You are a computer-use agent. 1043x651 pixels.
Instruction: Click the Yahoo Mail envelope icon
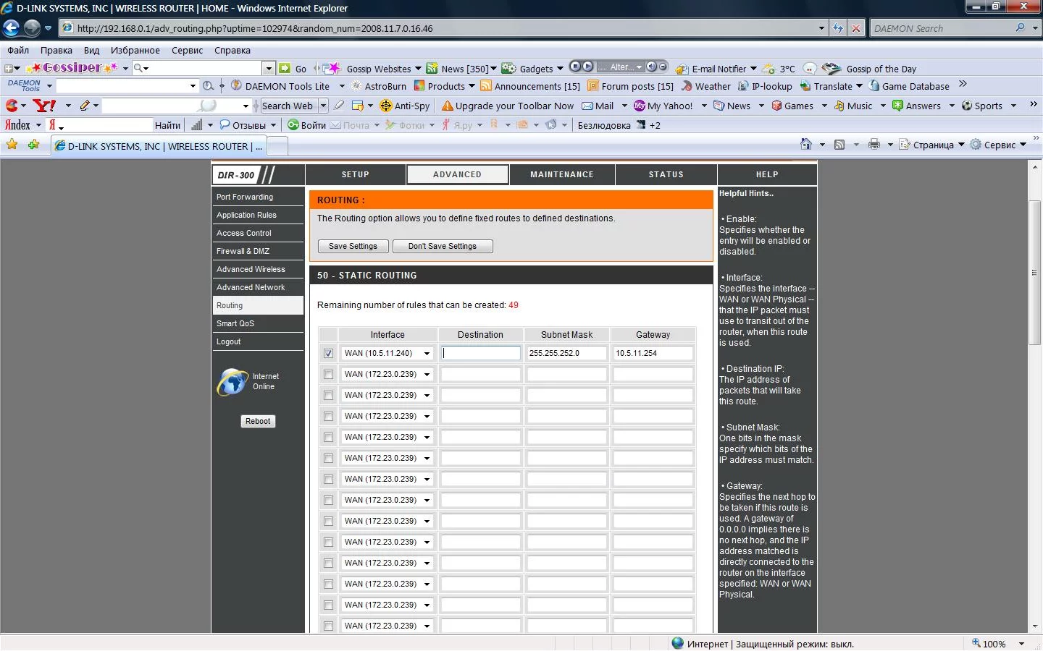pos(588,106)
